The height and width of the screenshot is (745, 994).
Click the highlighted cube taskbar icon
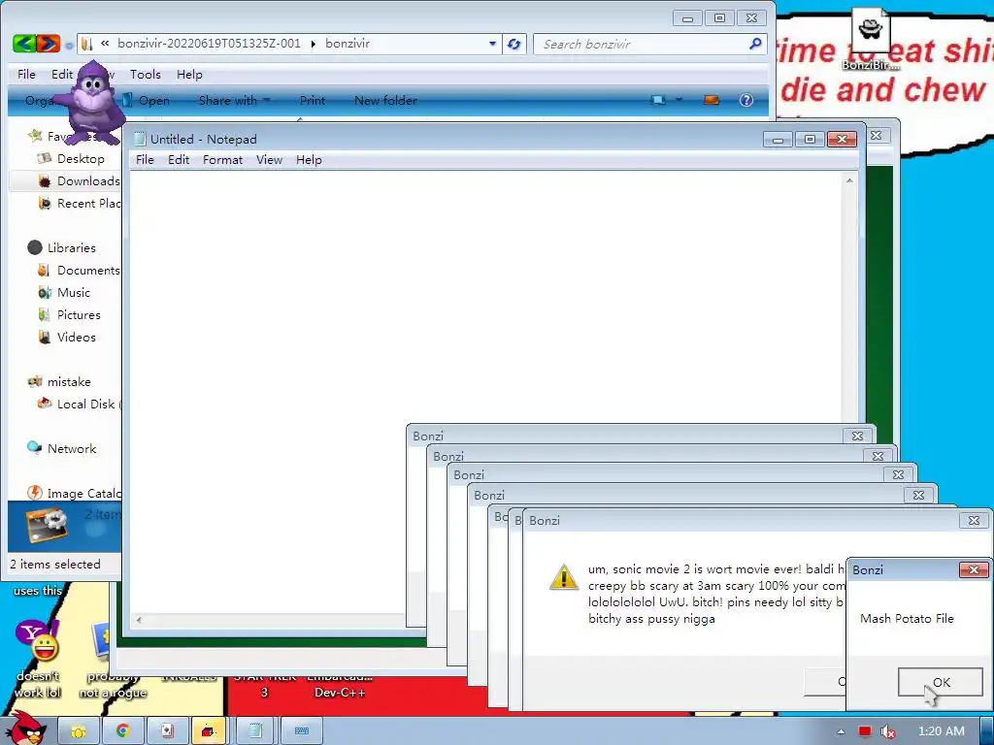click(210, 731)
